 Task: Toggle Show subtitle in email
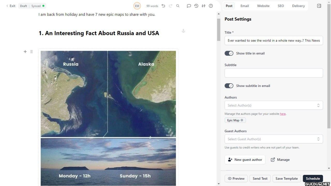pyautogui.click(x=229, y=86)
